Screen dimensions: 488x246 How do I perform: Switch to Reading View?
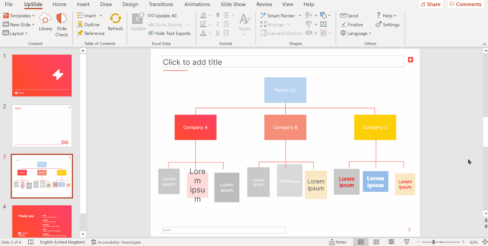click(391, 242)
